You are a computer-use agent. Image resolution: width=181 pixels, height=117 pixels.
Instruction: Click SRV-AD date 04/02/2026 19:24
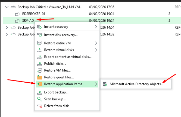102,21
